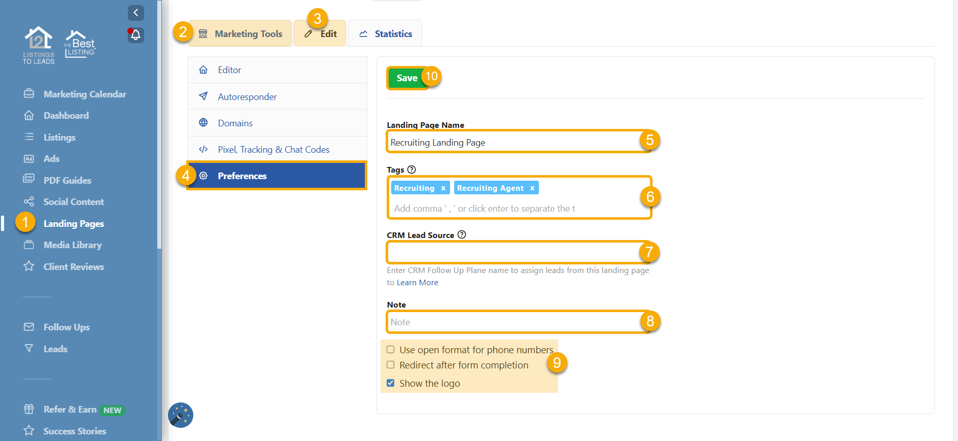This screenshot has height=441, width=958.
Task: Remove the Recruiting Agent tag
Action: [532, 188]
